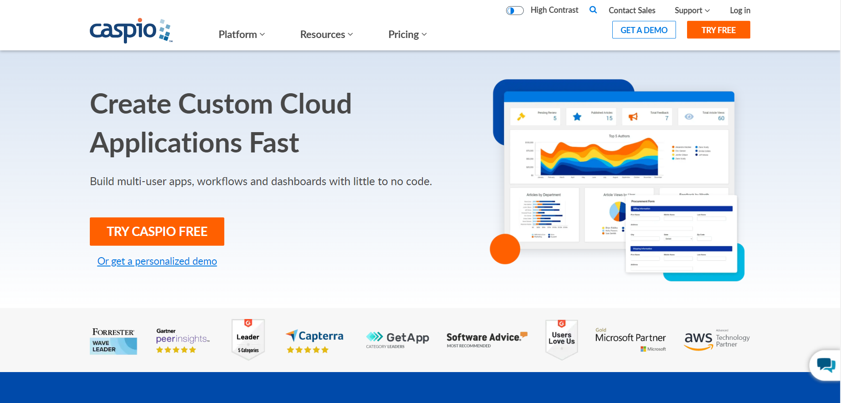Click the star icon Published Articles card
Image resolution: width=841 pixels, height=403 pixels.
click(577, 117)
